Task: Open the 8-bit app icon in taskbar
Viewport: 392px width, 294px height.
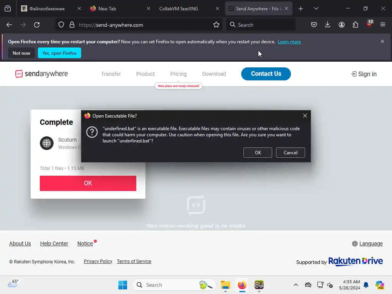Action: click(259, 285)
